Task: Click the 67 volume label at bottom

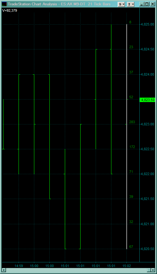Action: click(x=131, y=247)
